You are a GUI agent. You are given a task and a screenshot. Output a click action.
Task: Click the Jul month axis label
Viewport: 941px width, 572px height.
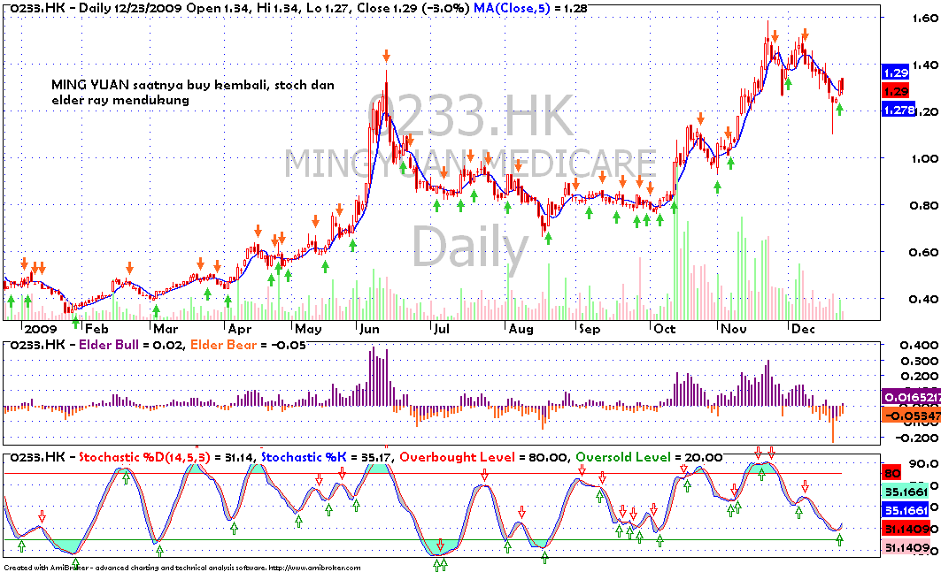tap(441, 329)
